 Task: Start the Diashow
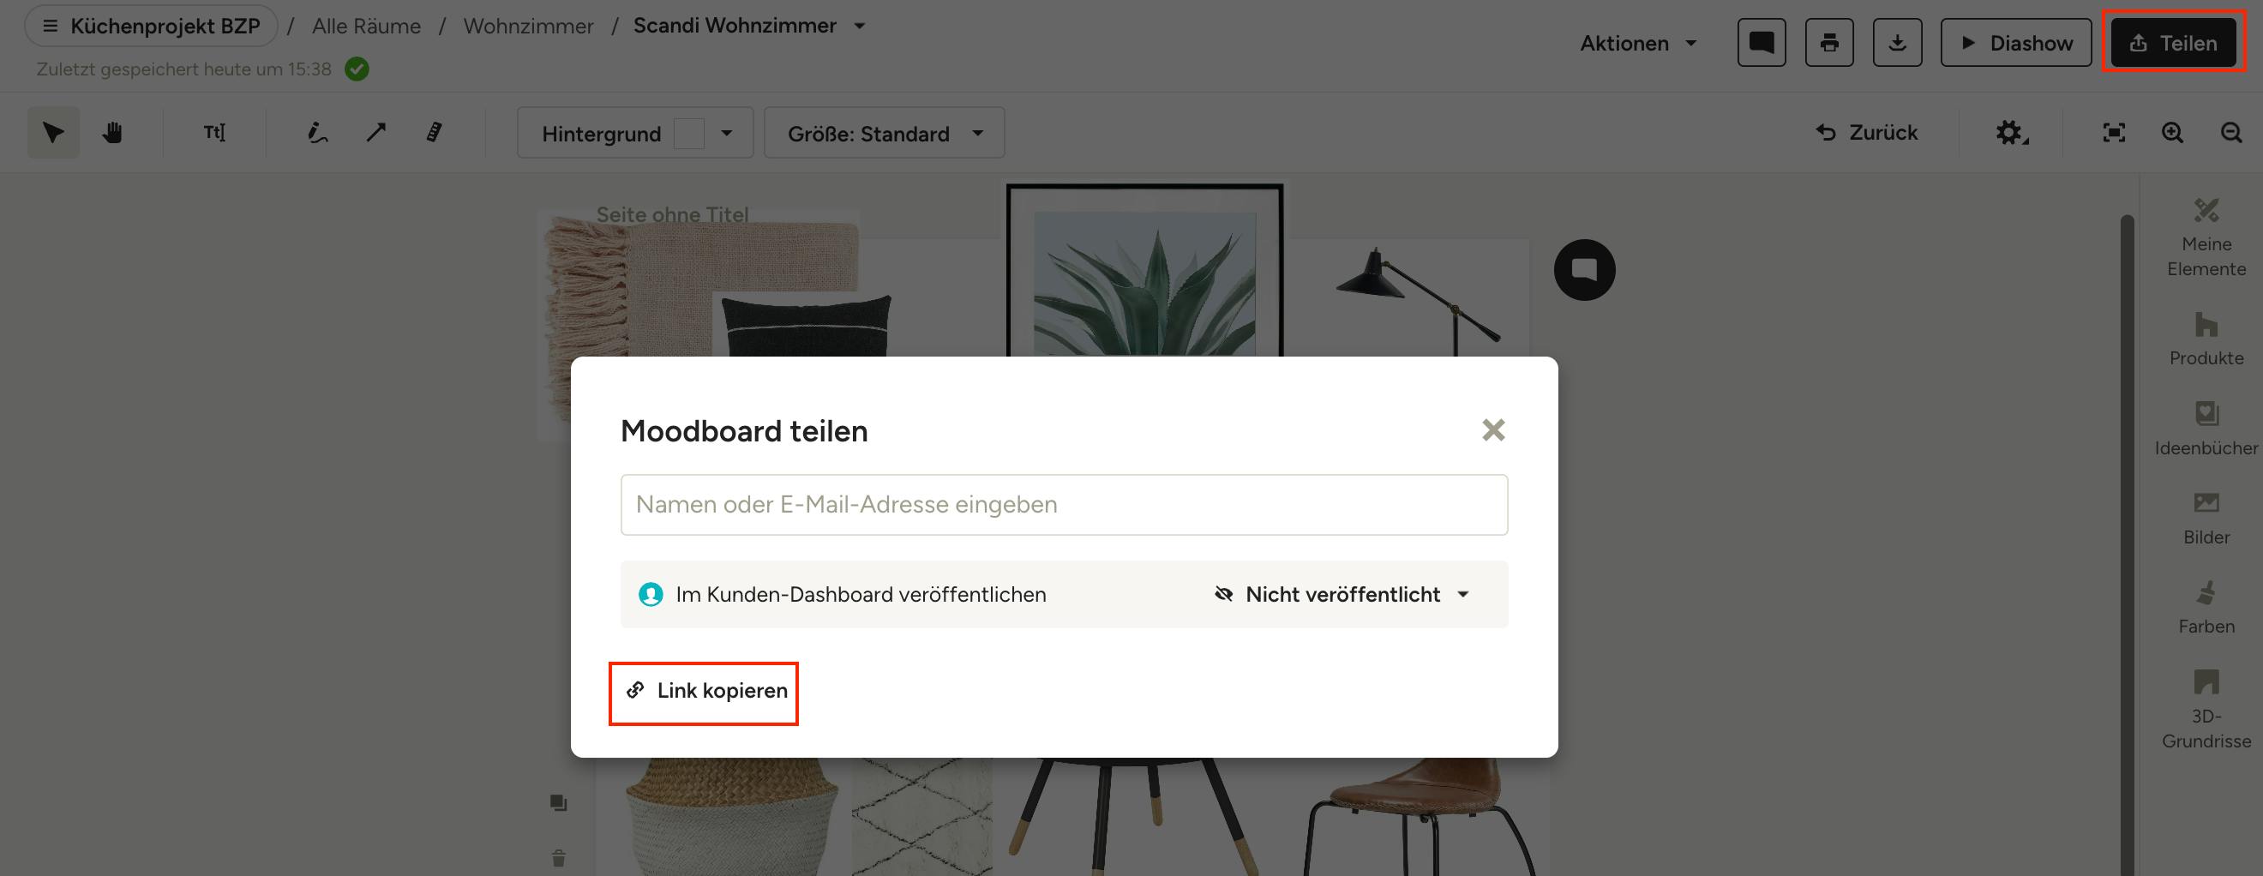[x=2015, y=42]
